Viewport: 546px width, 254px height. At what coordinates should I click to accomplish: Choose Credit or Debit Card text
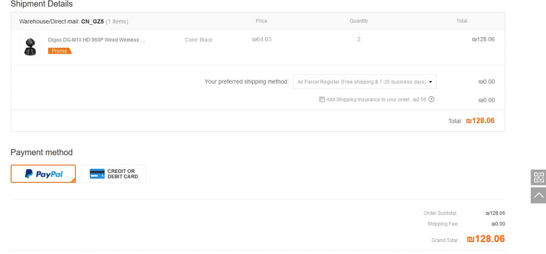pyautogui.click(x=122, y=174)
